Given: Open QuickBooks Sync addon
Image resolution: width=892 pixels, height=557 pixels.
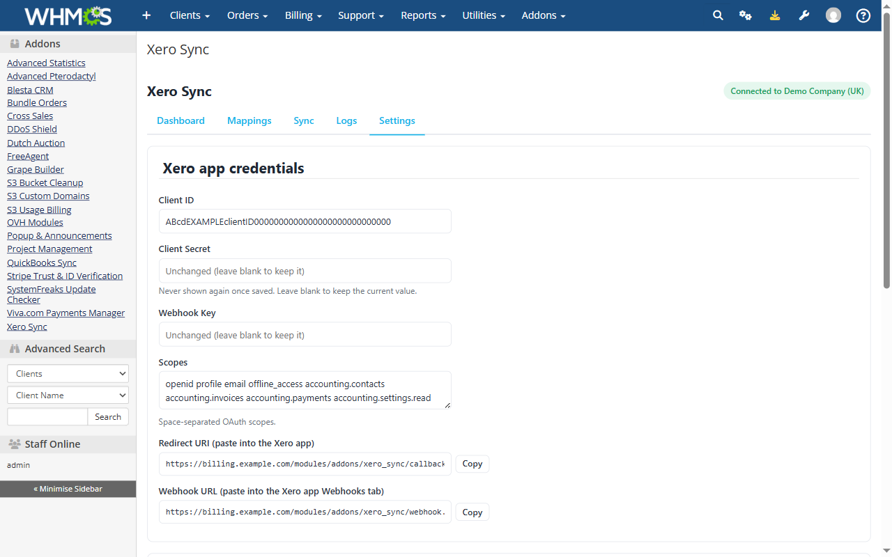Looking at the screenshot, I should [42, 263].
